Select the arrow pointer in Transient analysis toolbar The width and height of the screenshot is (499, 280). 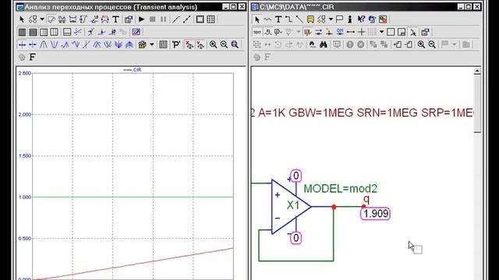point(22,19)
